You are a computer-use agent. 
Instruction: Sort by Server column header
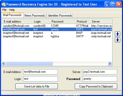tap(101, 22)
